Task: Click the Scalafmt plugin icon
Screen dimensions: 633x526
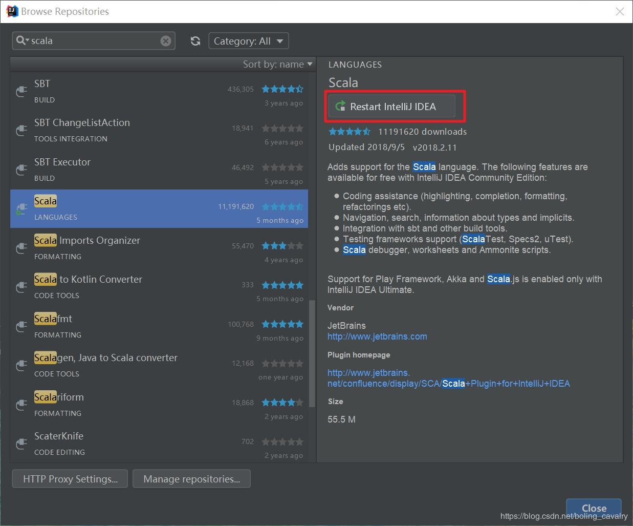Action: pyautogui.click(x=21, y=326)
